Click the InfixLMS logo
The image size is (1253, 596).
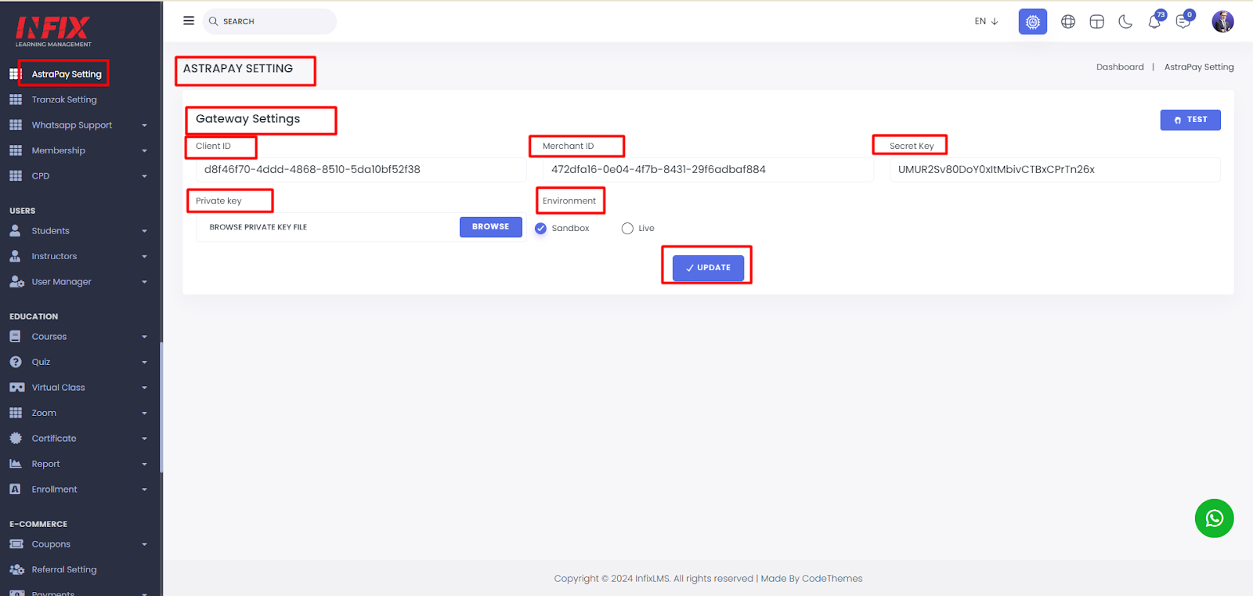click(53, 31)
